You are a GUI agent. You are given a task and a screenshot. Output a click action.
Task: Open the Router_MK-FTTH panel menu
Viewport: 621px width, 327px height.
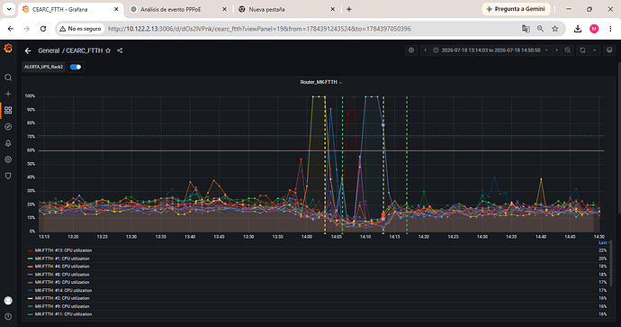320,82
